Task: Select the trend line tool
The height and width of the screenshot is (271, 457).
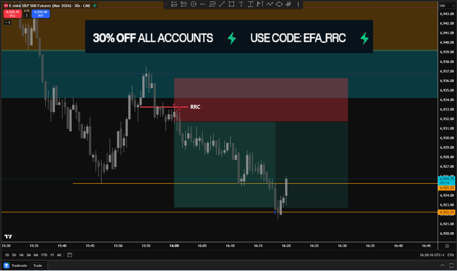Action: (222, 4)
